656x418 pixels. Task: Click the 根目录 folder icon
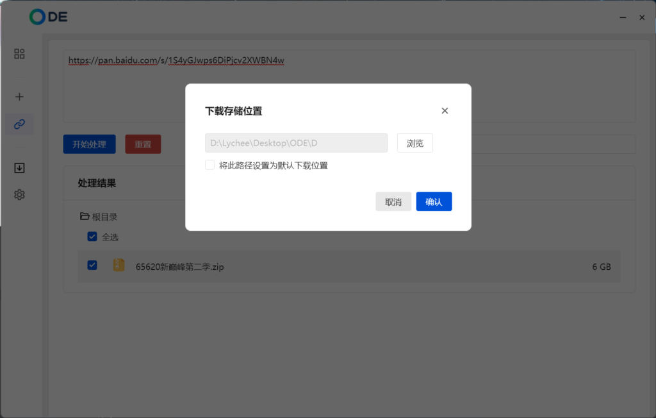tap(84, 217)
